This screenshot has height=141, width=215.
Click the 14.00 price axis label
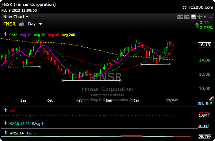(x=204, y=60)
